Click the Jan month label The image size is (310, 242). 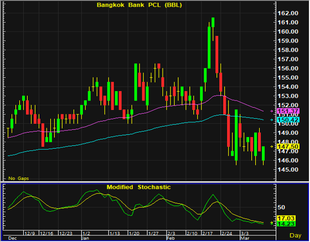[x=85, y=238]
